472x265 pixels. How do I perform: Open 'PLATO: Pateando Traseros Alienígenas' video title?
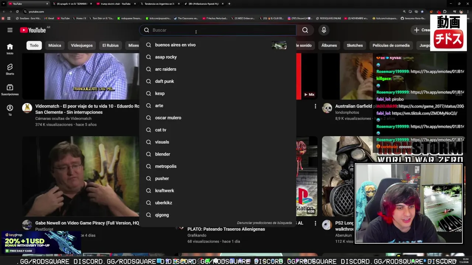[x=226, y=229]
